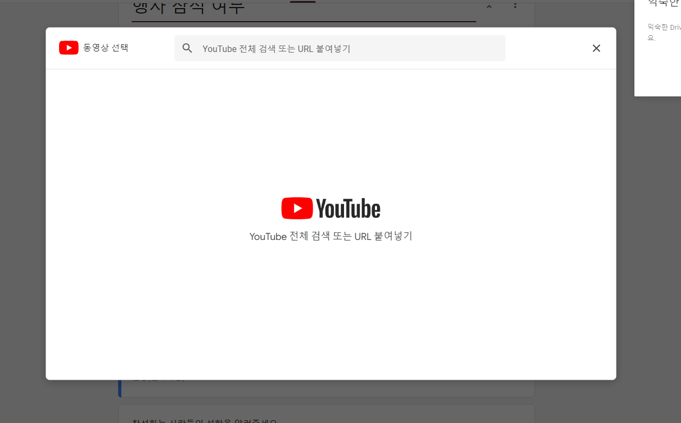Open the three-dot options menu on the question
Image resolution: width=681 pixels, height=423 pixels.
pos(514,6)
